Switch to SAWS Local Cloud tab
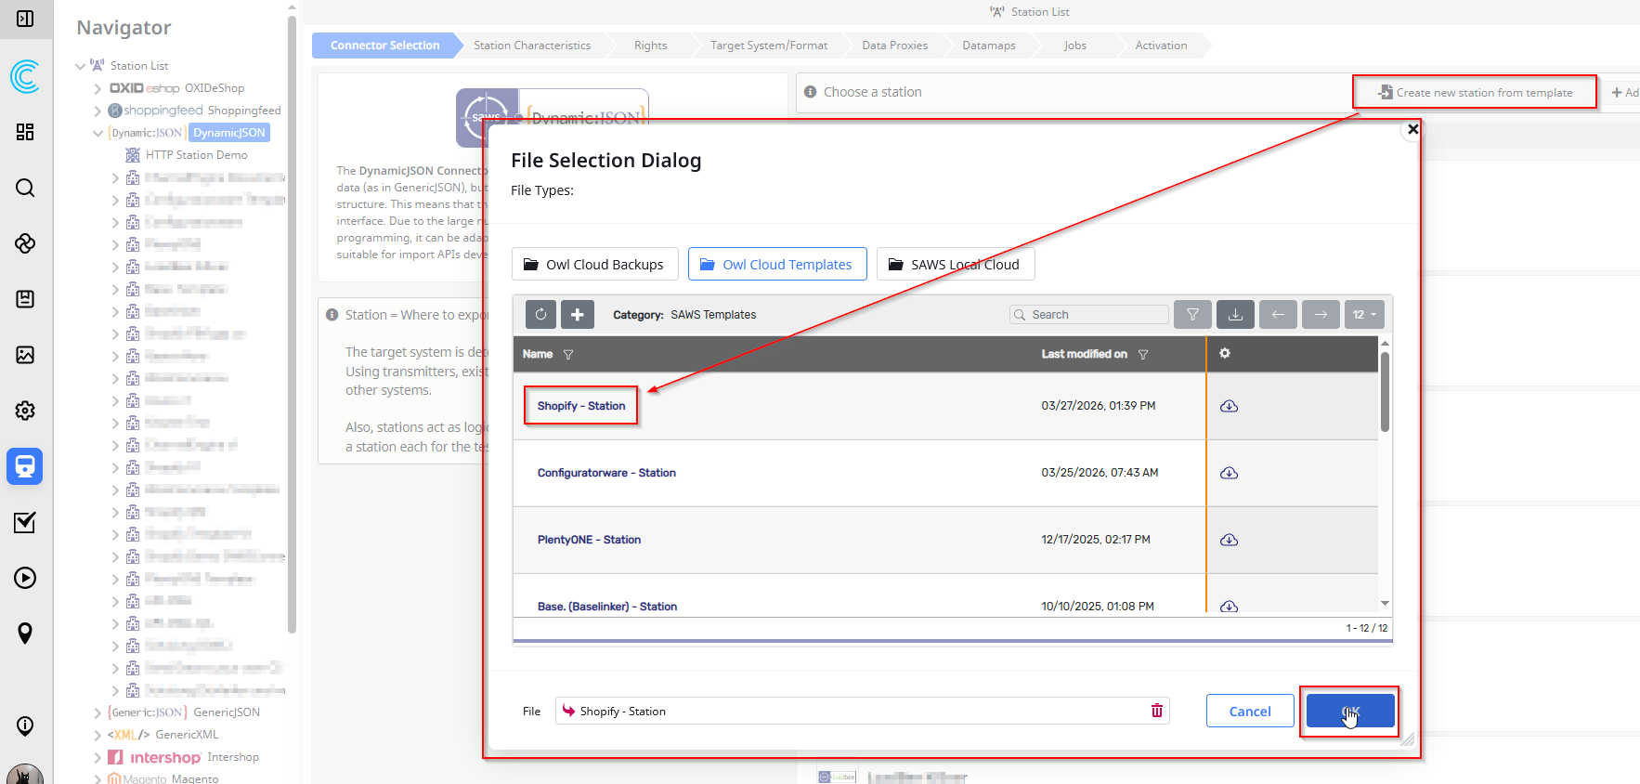The image size is (1640, 784). click(956, 265)
